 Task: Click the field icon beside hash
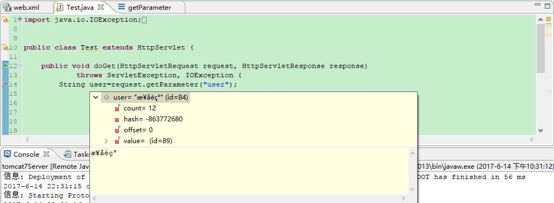(x=117, y=119)
